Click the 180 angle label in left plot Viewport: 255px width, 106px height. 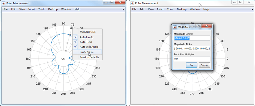[x=28, y=59]
